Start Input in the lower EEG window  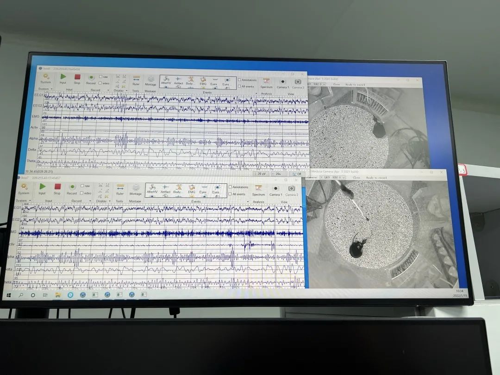point(42,189)
